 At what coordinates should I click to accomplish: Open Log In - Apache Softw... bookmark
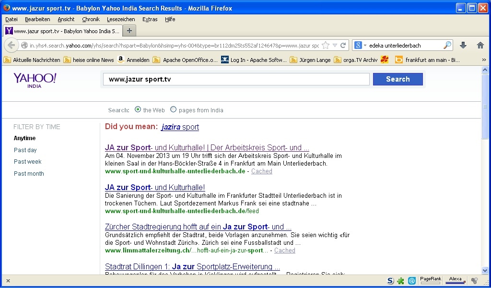[x=254, y=60]
